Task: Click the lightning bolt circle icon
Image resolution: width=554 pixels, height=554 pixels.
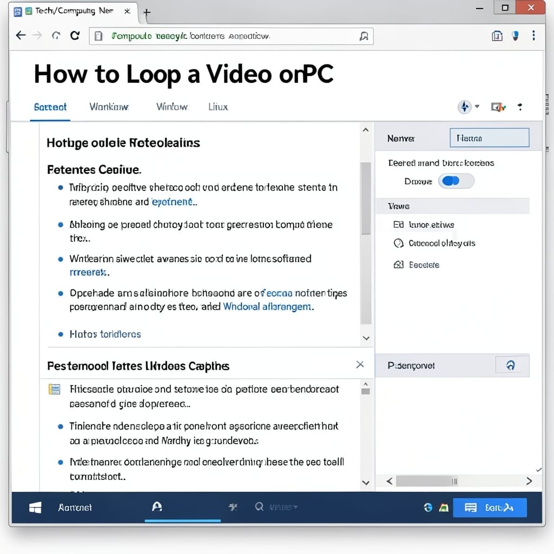Action: coord(465,107)
